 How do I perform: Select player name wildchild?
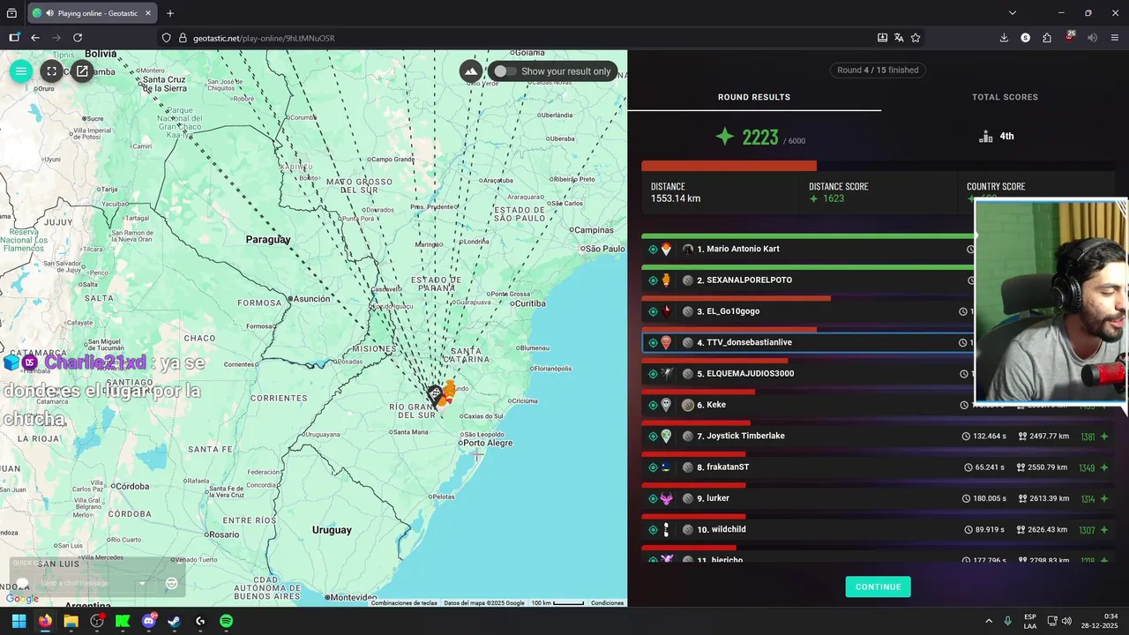729,529
